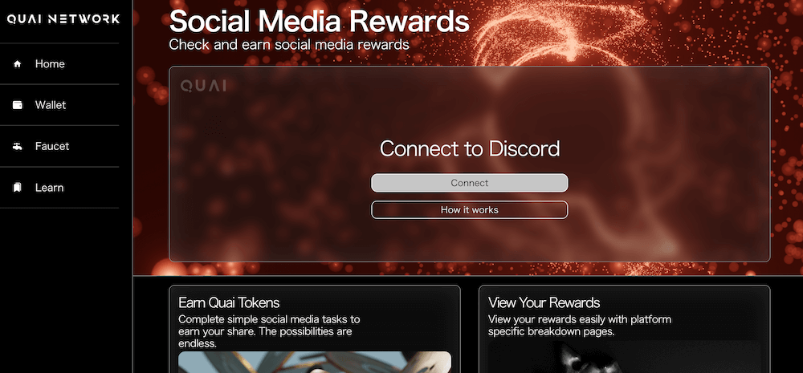803x373 pixels.
Task: Click the View Your Rewards card title
Action: click(544, 302)
